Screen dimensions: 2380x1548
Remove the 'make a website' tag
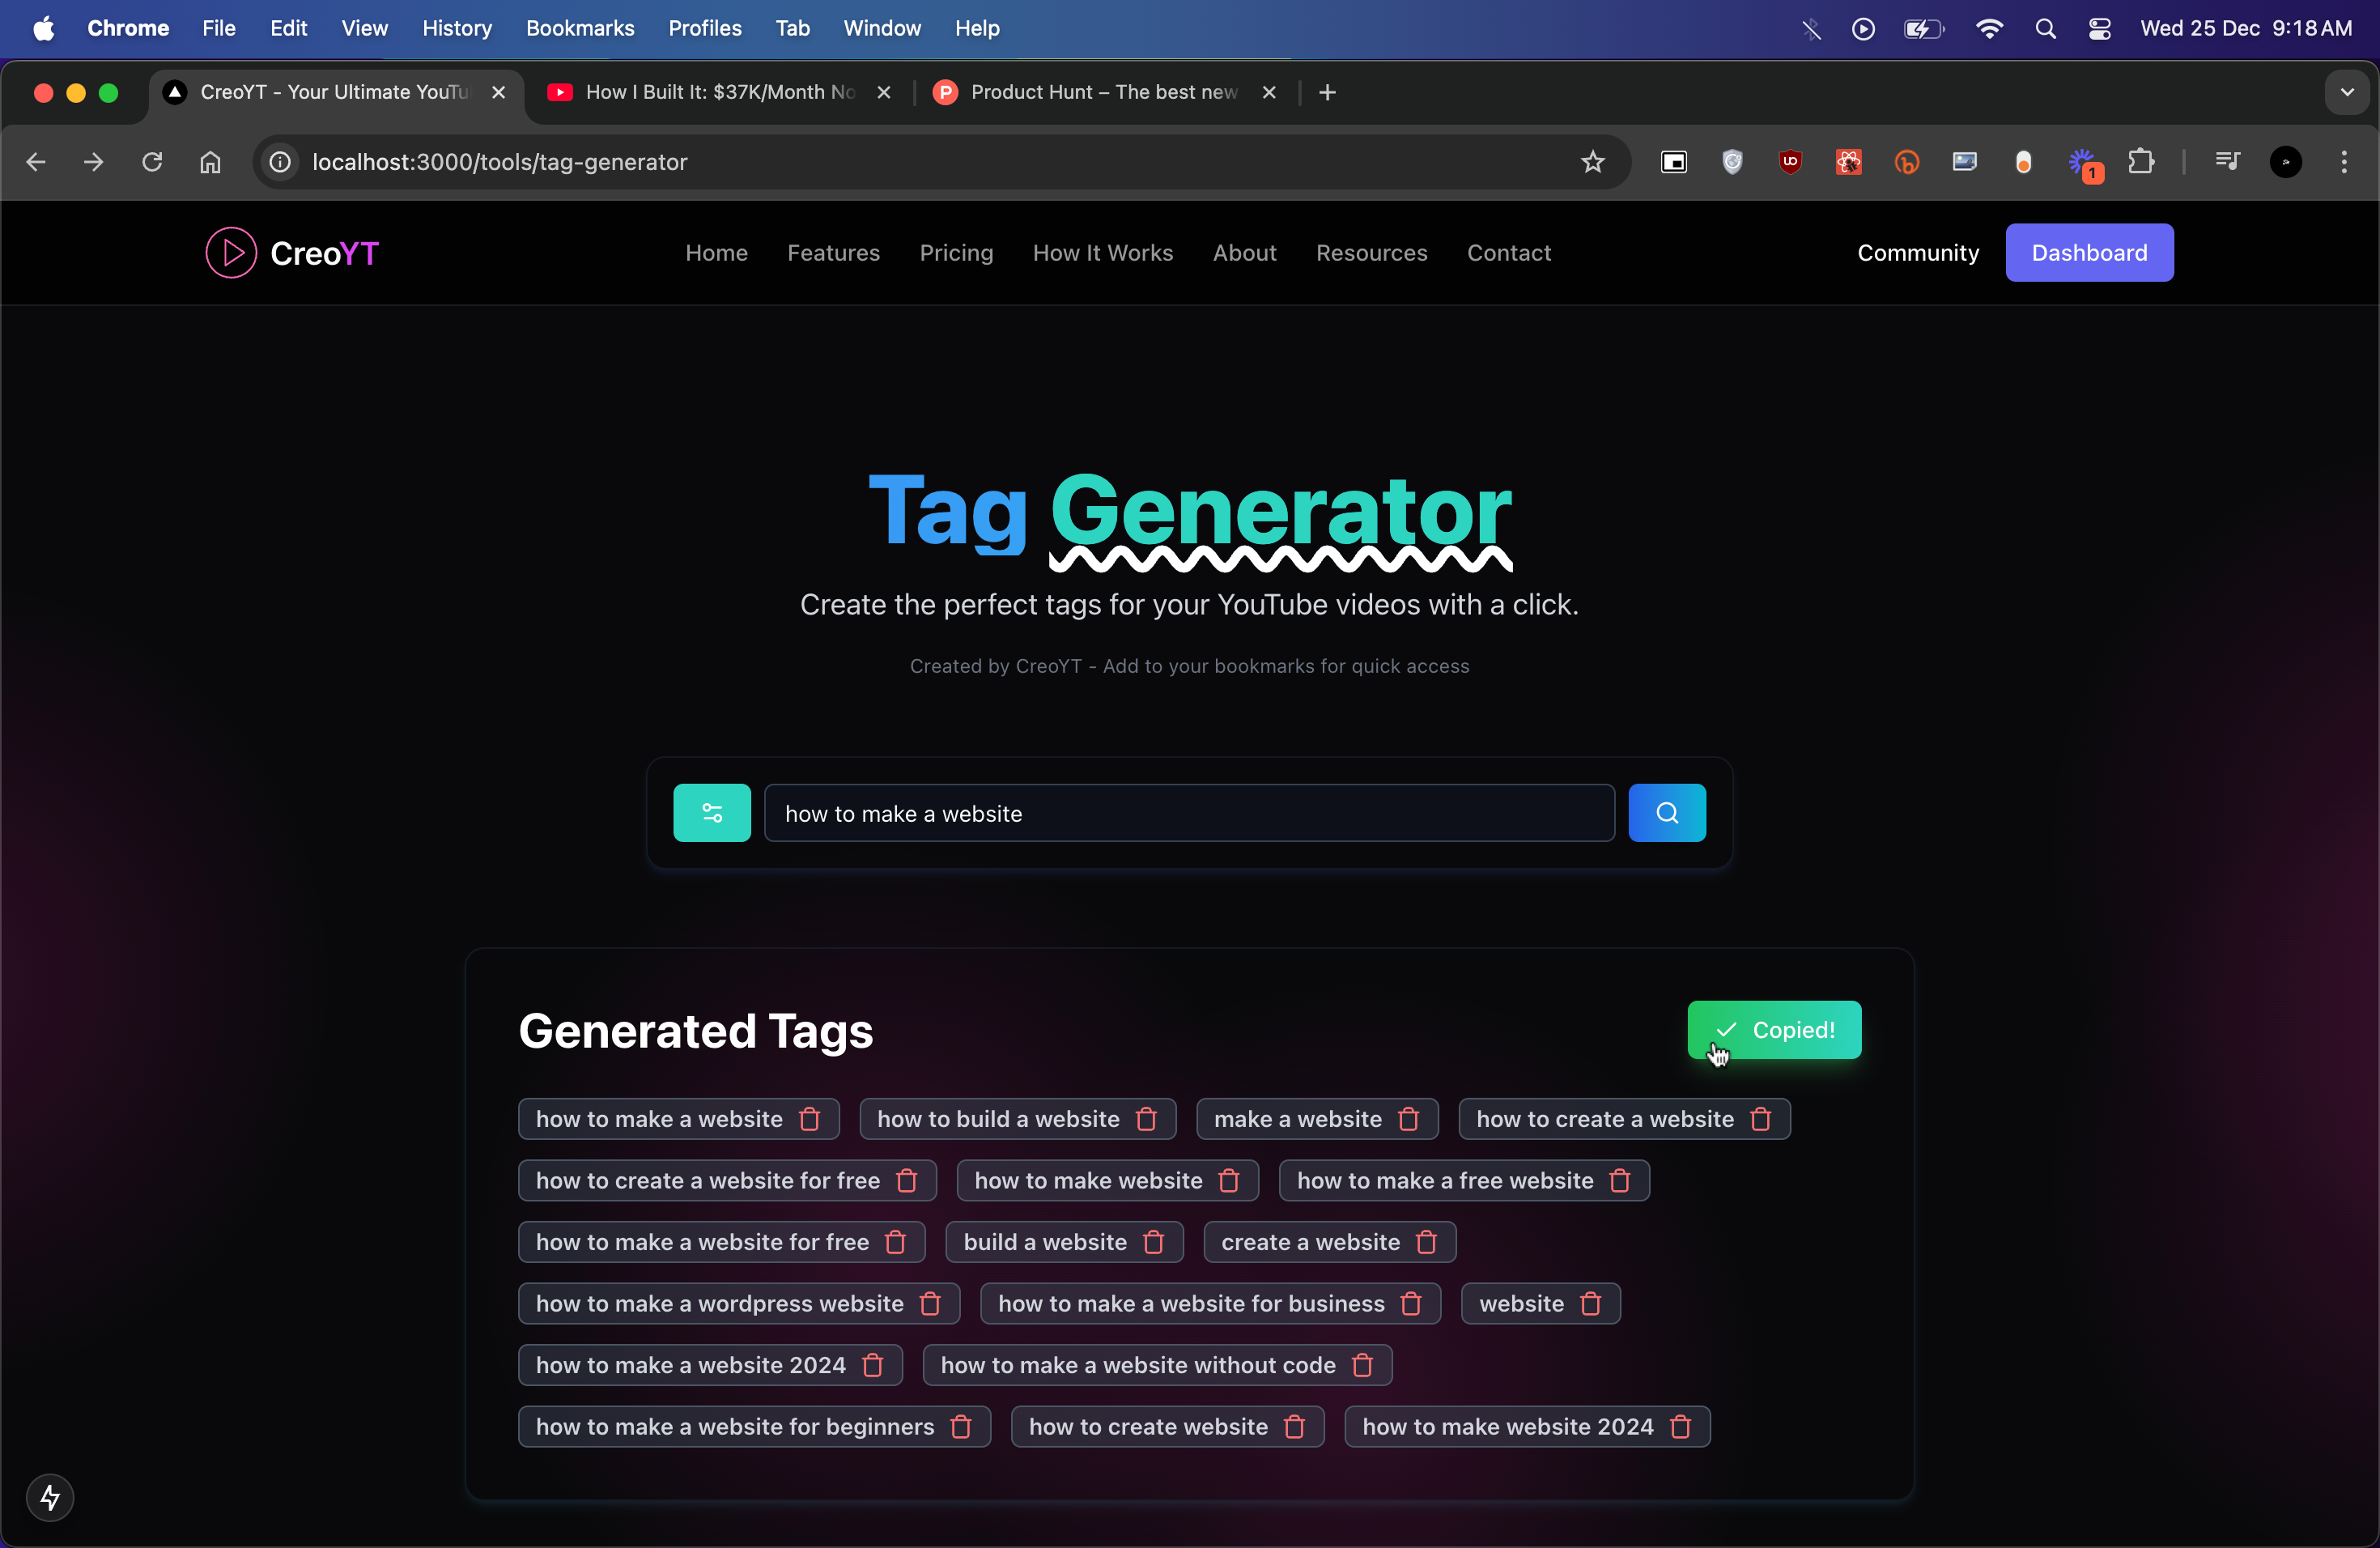point(1409,1119)
